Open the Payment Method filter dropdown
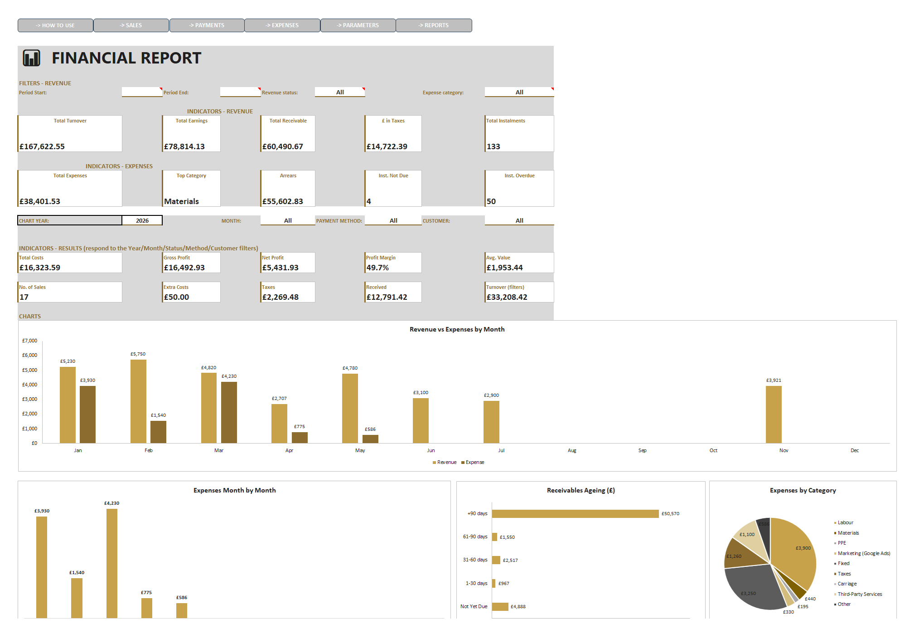914x629 pixels. pyautogui.click(x=393, y=220)
